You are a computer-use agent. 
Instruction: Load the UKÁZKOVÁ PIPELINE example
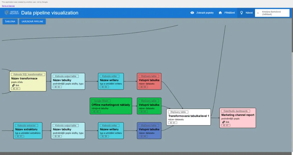(32, 21)
